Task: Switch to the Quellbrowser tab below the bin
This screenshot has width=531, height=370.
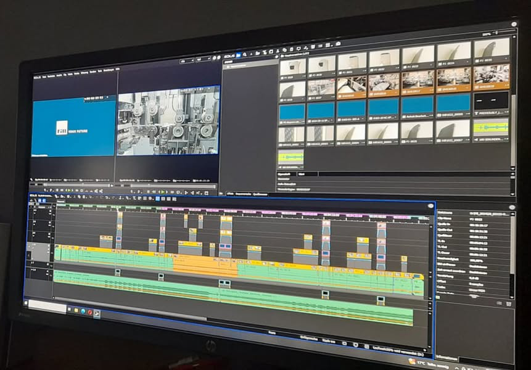Action: (259, 194)
